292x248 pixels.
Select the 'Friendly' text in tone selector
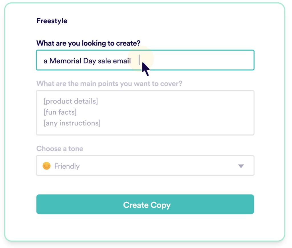[67, 166]
